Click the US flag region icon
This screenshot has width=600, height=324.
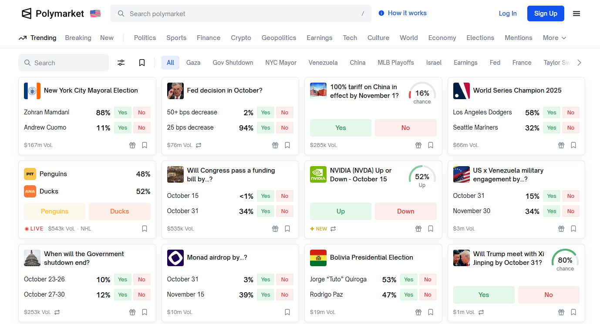(x=95, y=13)
